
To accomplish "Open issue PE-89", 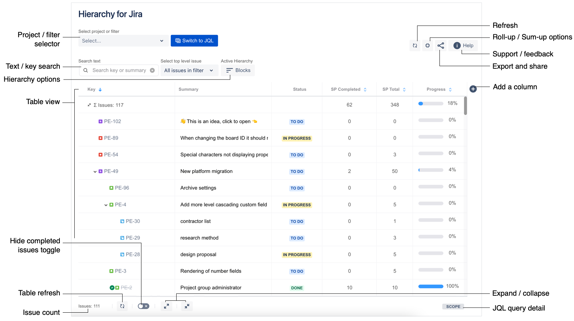I will (x=111, y=138).
